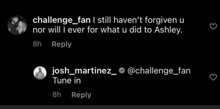Like challenge_fan's comment with the heart
220x109 pixels.
tap(213, 27)
